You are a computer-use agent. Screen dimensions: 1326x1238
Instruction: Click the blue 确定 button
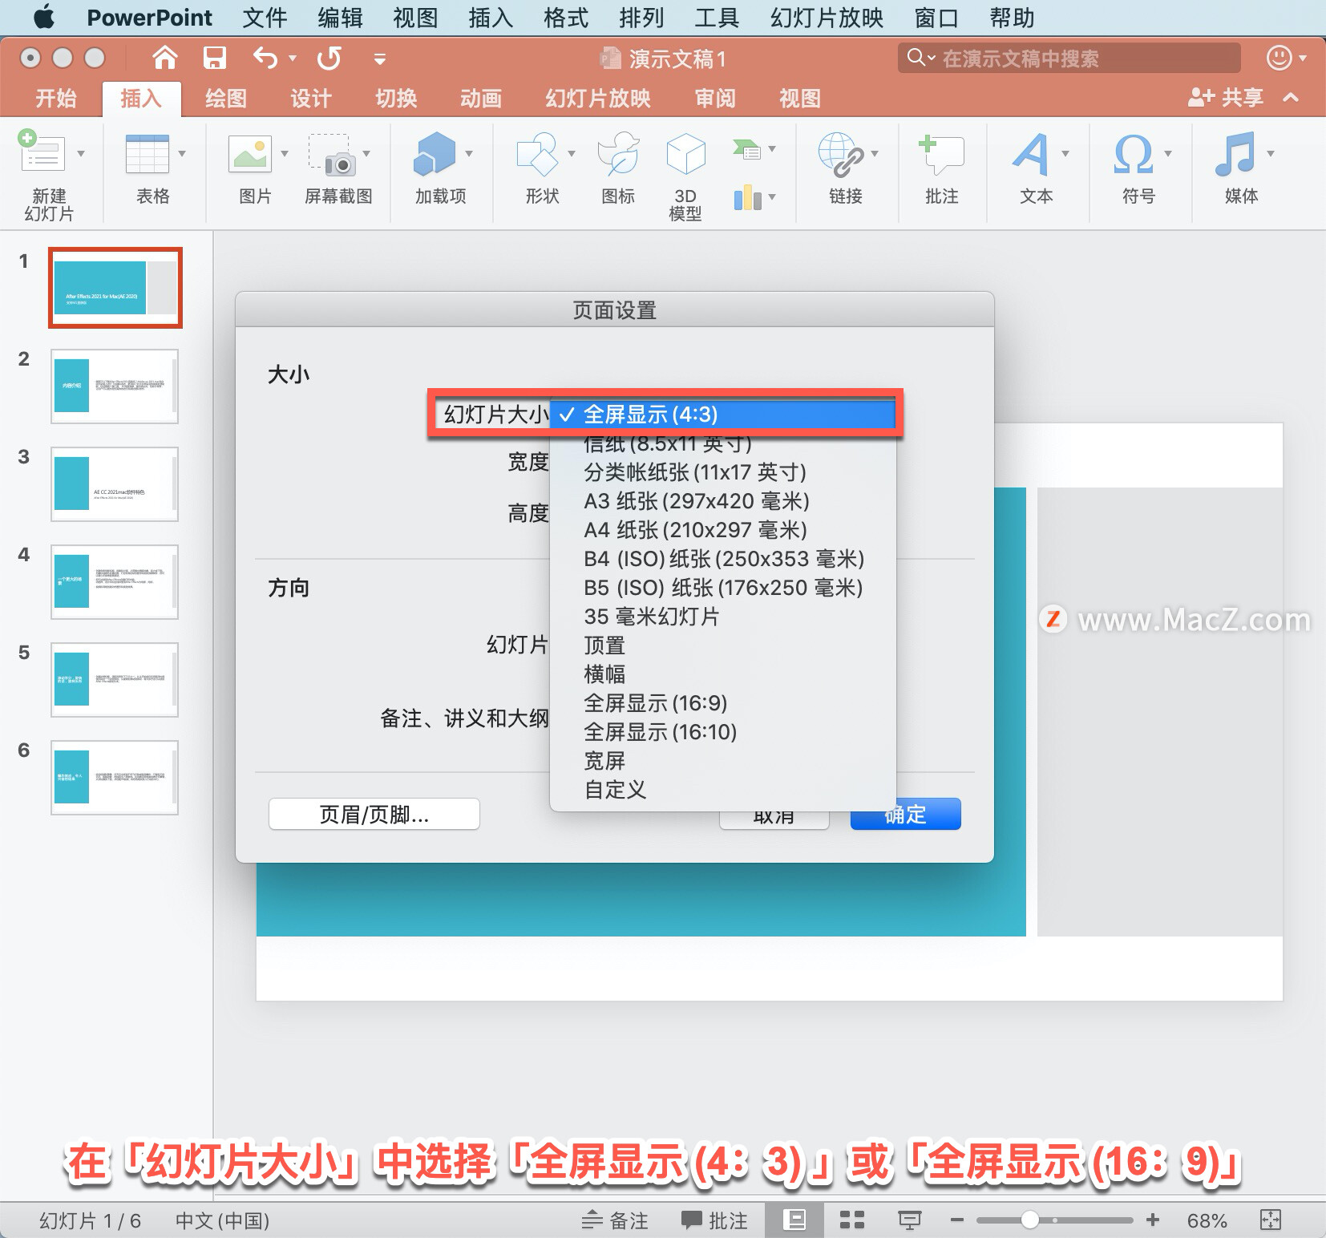(905, 815)
